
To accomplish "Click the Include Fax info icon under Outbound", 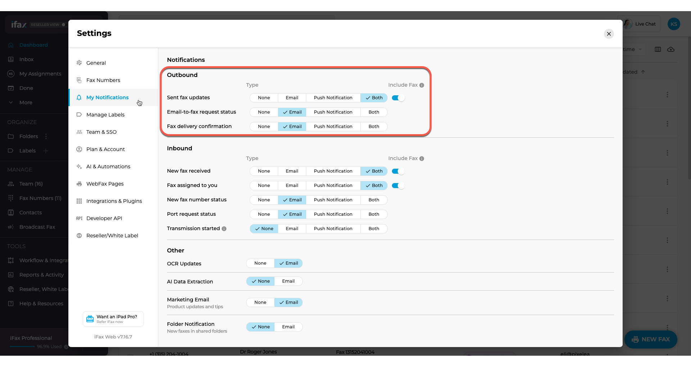I will point(421,85).
